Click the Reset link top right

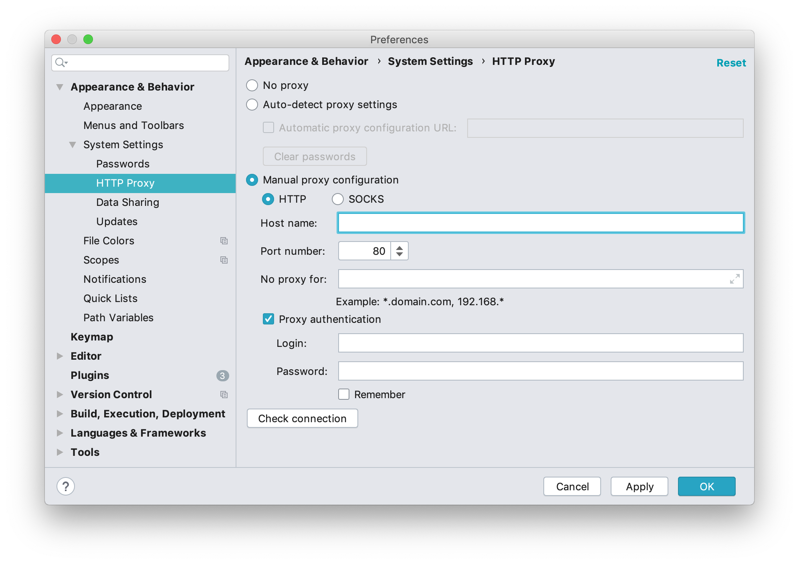(x=730, y=62)
